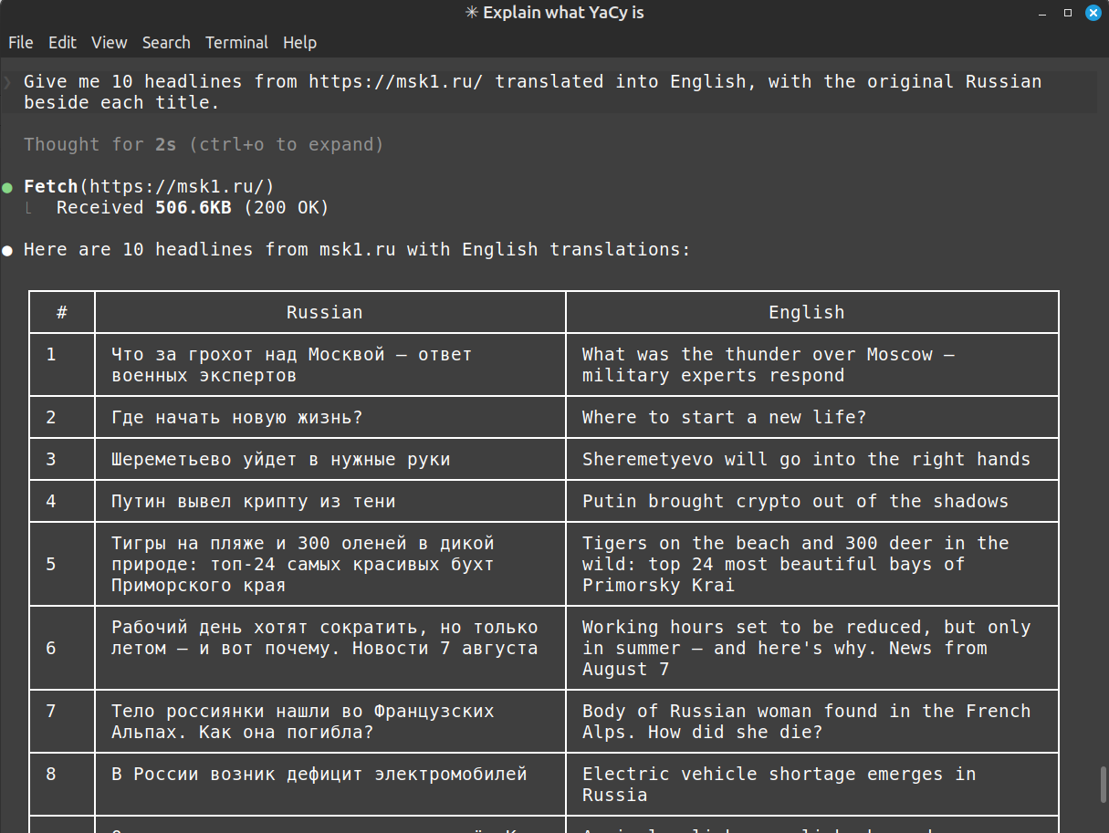
Task: Click the https://msk1.ru/ link in prompt
Action: [396, 81]
